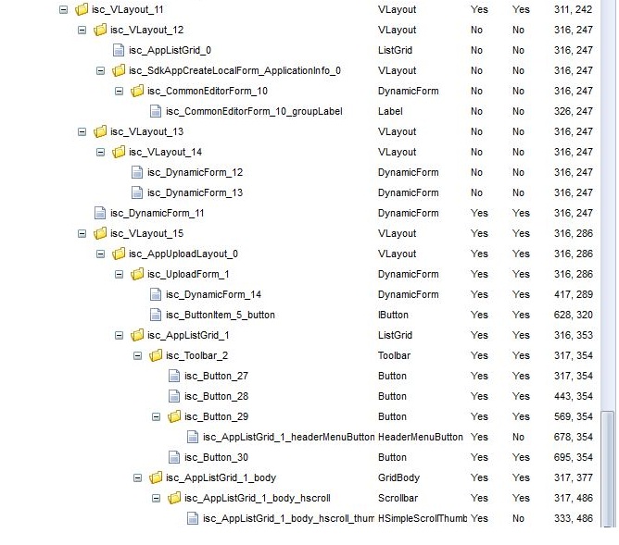Collapse the isc_UploadForm_1 branch
Screen dimensions: 619x545
[120, 274]
